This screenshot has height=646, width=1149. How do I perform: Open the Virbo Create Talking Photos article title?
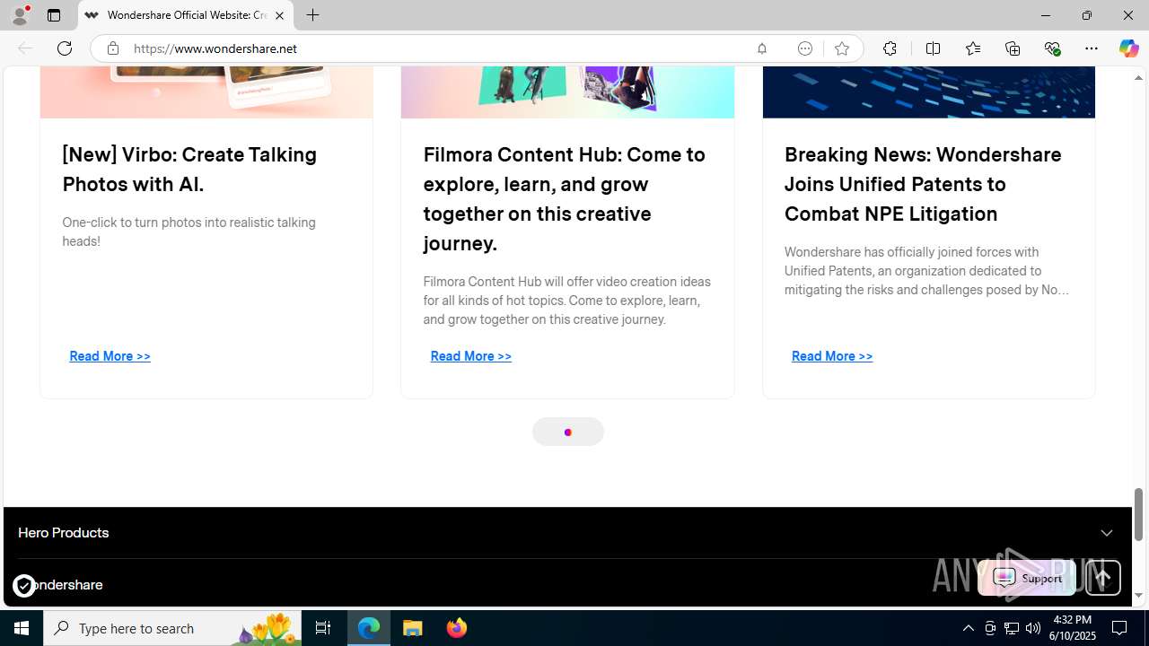tap(189, 169)
